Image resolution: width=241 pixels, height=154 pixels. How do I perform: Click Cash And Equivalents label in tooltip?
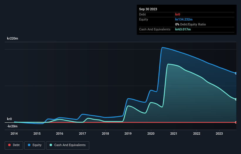coord(155,29)
